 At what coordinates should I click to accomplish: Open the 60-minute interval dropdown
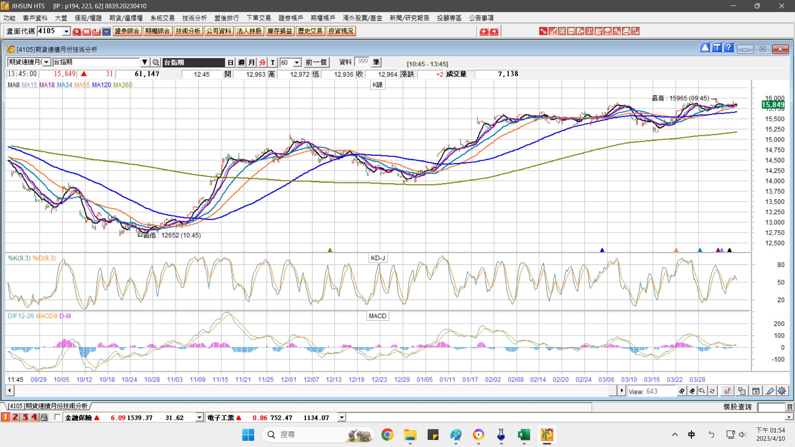coord(297,62)
